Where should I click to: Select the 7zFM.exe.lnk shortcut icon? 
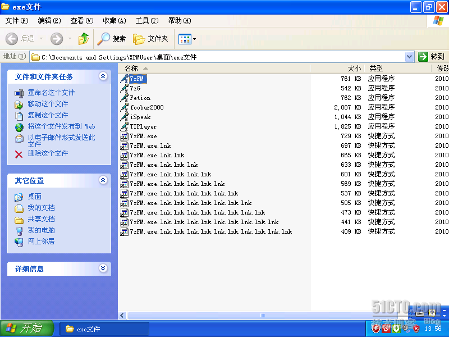[124, 145]
